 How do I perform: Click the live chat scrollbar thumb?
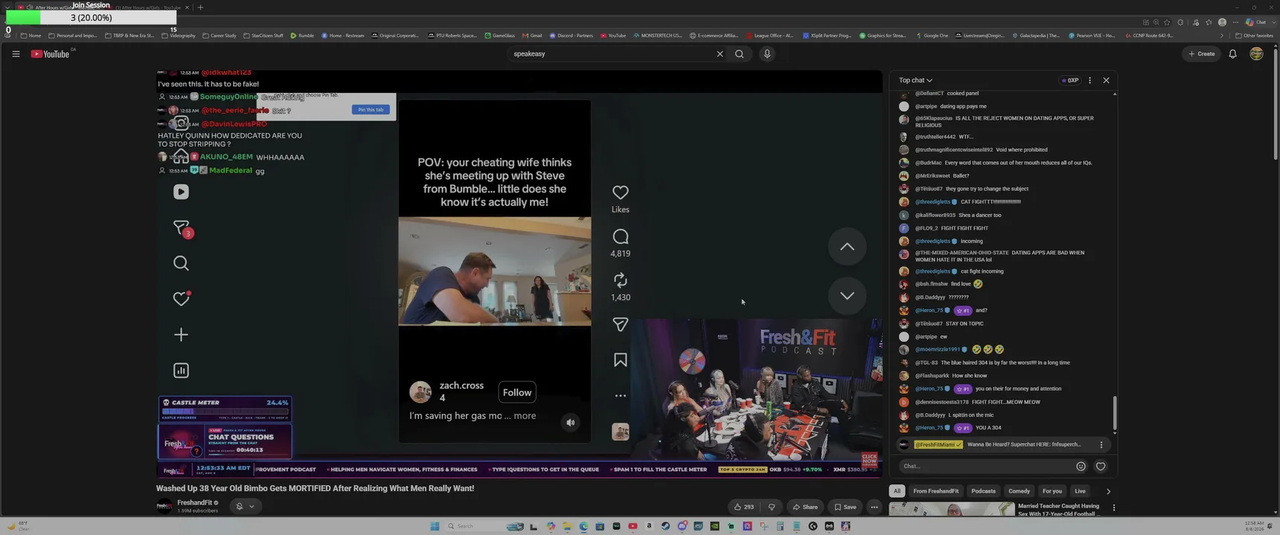point(1114,412)
